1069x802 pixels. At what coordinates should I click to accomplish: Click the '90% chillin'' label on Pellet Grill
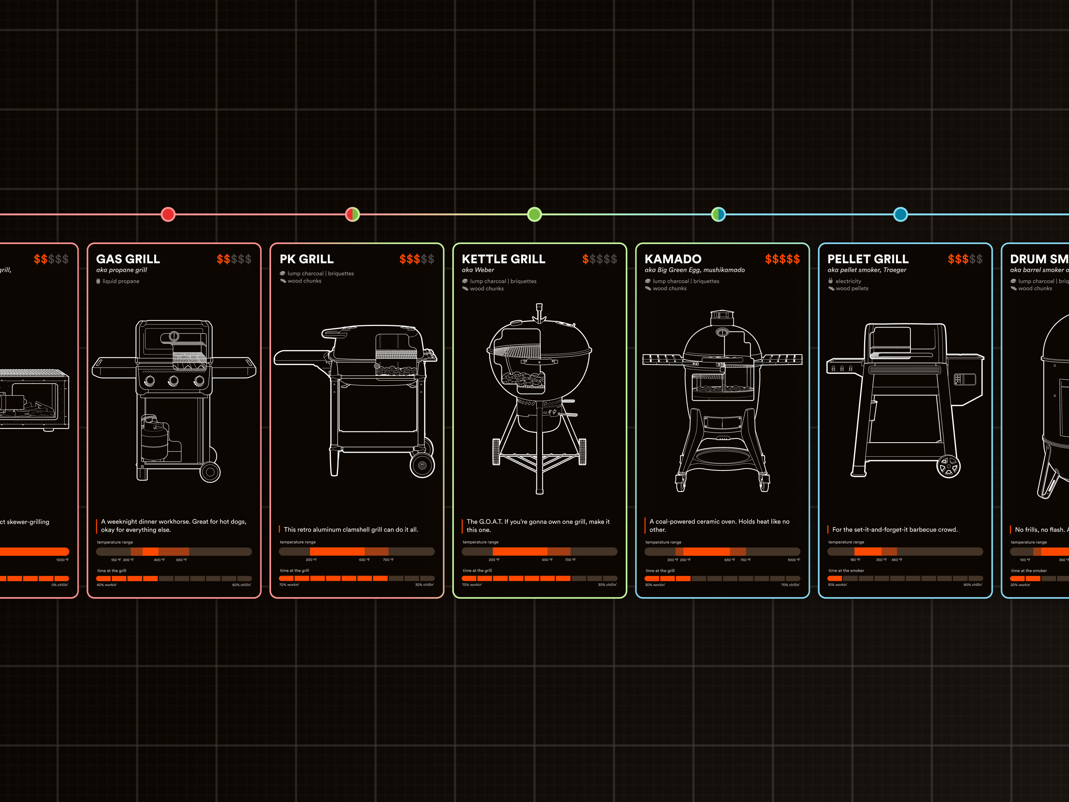[973, 585]
